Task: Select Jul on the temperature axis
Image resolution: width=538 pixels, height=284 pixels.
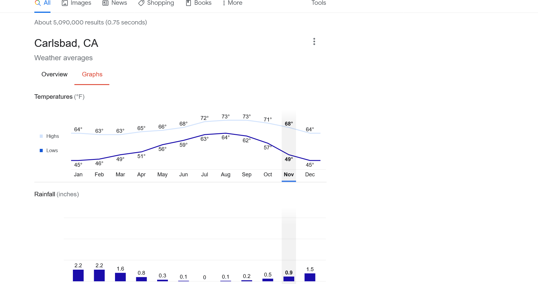Action: click(x=205, y=175)
